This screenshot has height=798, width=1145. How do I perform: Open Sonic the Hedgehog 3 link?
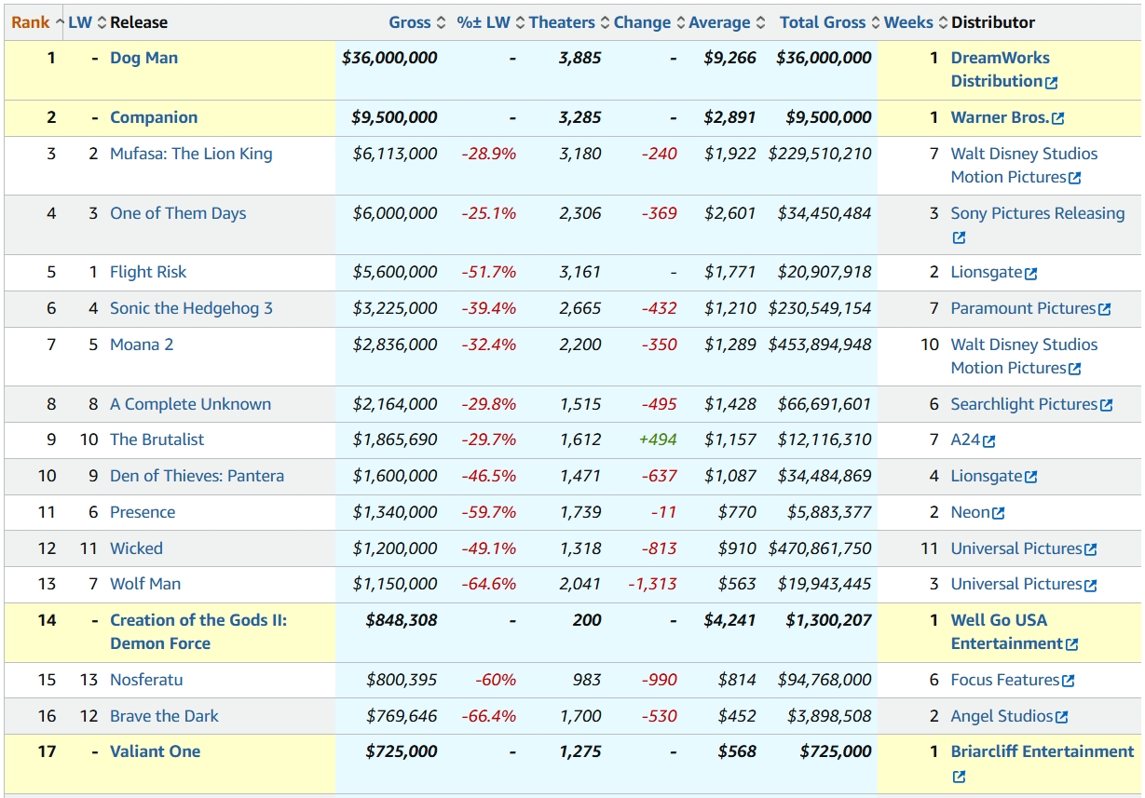(x=191, y=308)
